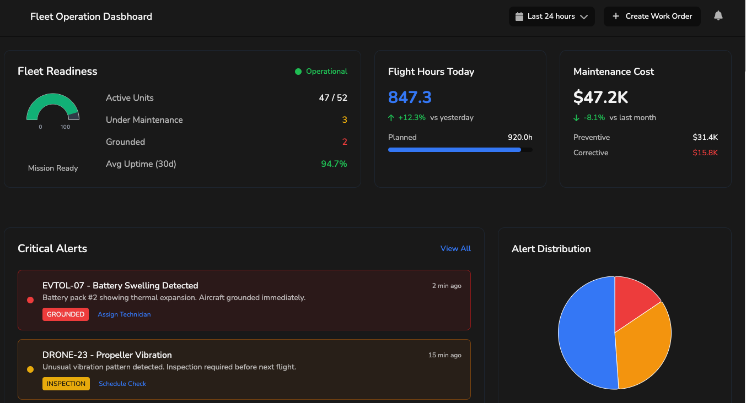Click the red GROUNDED status badge
The width and height of the screenshot is (746, 403).
click(x=66, y=314)
